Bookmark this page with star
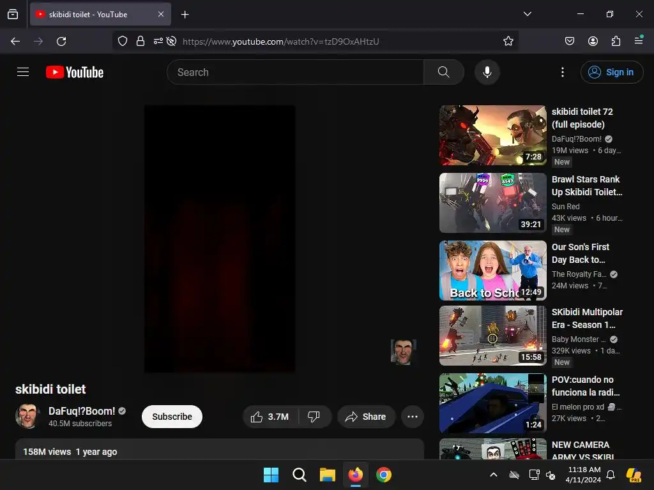Viewport: 654px width, 490px height. (x=508, y=41)
